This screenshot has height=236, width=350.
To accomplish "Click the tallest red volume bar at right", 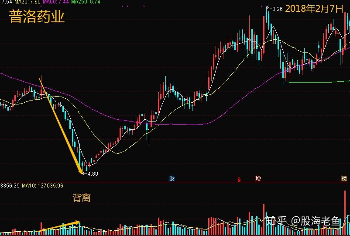I will pos(345,212).
